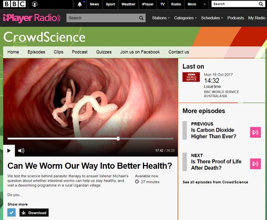The width and height of the screenshot is (267, 220).
Task: Open the BBC logo homepage
Action: (x=14, y=4)
